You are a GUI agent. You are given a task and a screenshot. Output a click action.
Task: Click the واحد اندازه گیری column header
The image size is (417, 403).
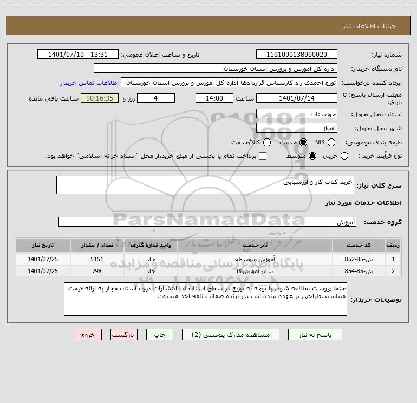tap(151, 245)
